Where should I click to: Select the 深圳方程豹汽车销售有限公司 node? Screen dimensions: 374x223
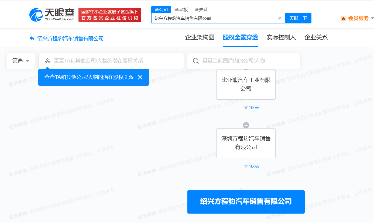pyautogui.click(x=246, y=143)
